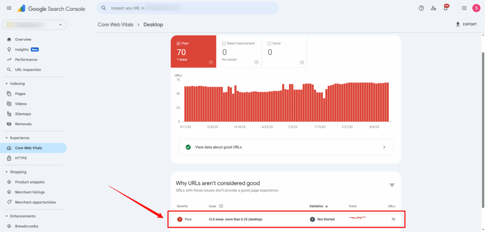Select Core Web Vitals menu item

pos(34,148)
